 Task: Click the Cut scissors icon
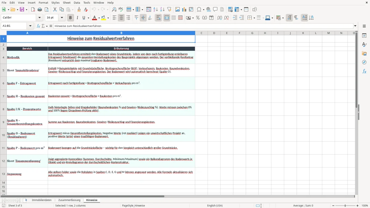[55, 10]
